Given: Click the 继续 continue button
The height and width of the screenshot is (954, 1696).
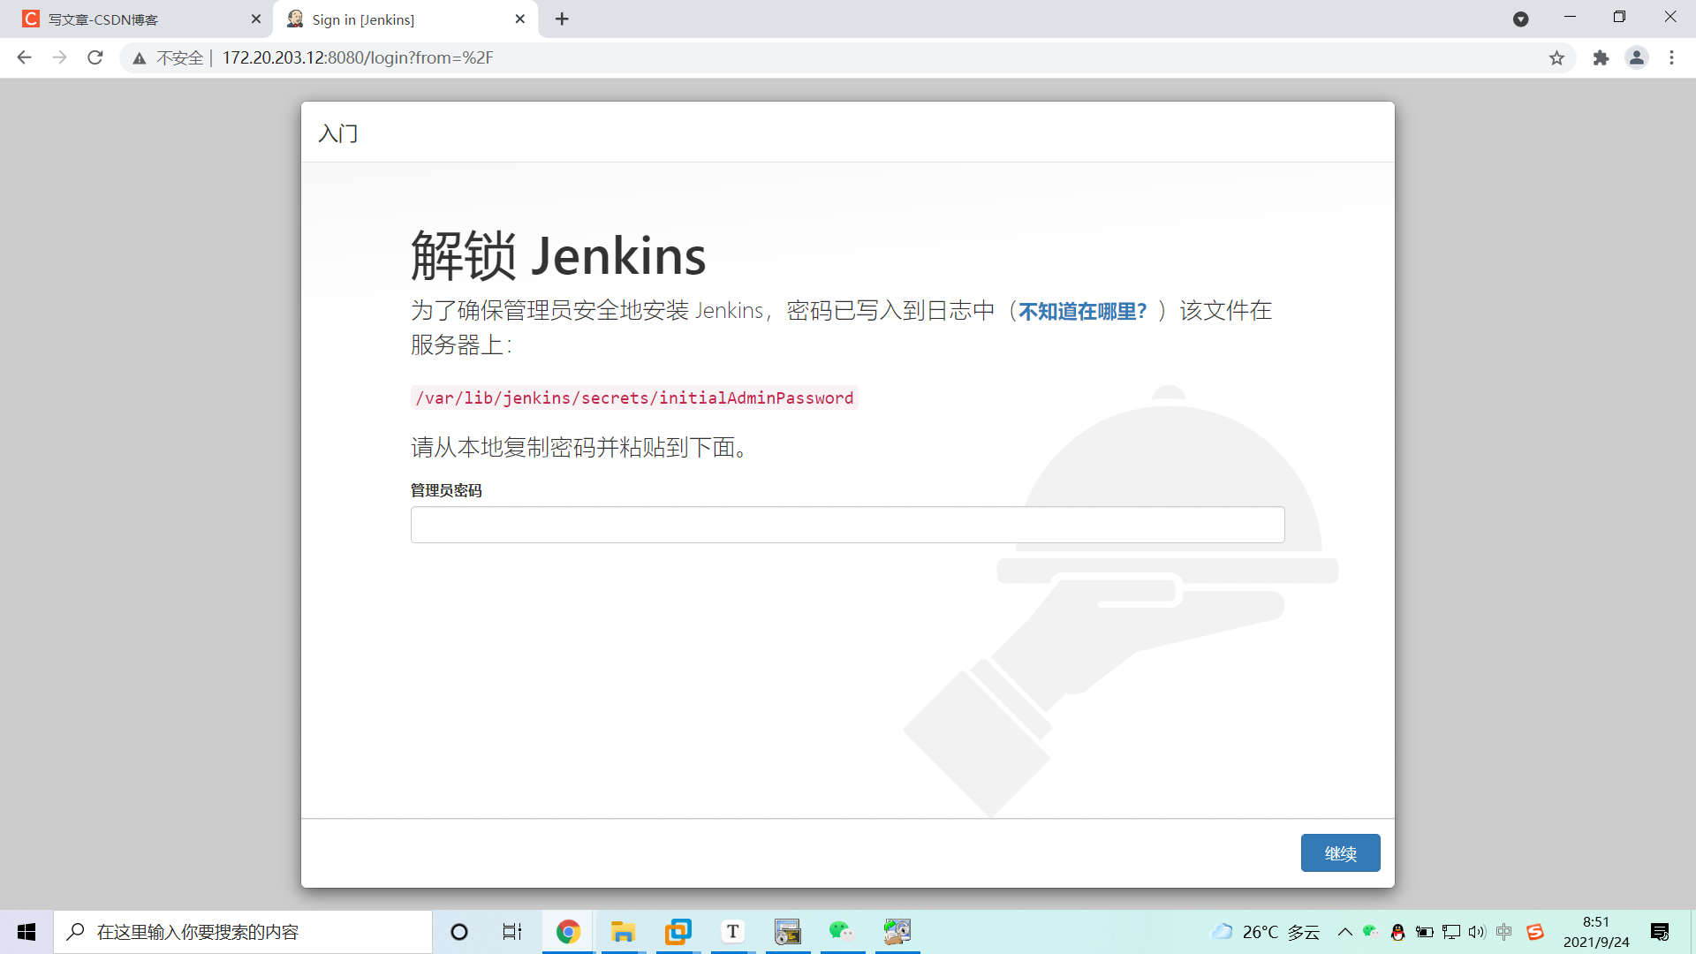Looking at the screenshot, I should pyautogui.click(x=1340, y=853).
